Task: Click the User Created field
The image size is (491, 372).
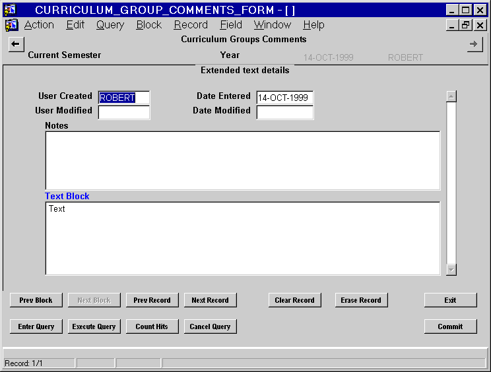Action: 124,98
